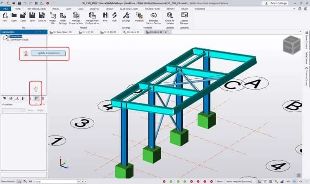Screen dimensions: 310x184
Task: Create a new project with New icon
Action: (x=5, y=17)
